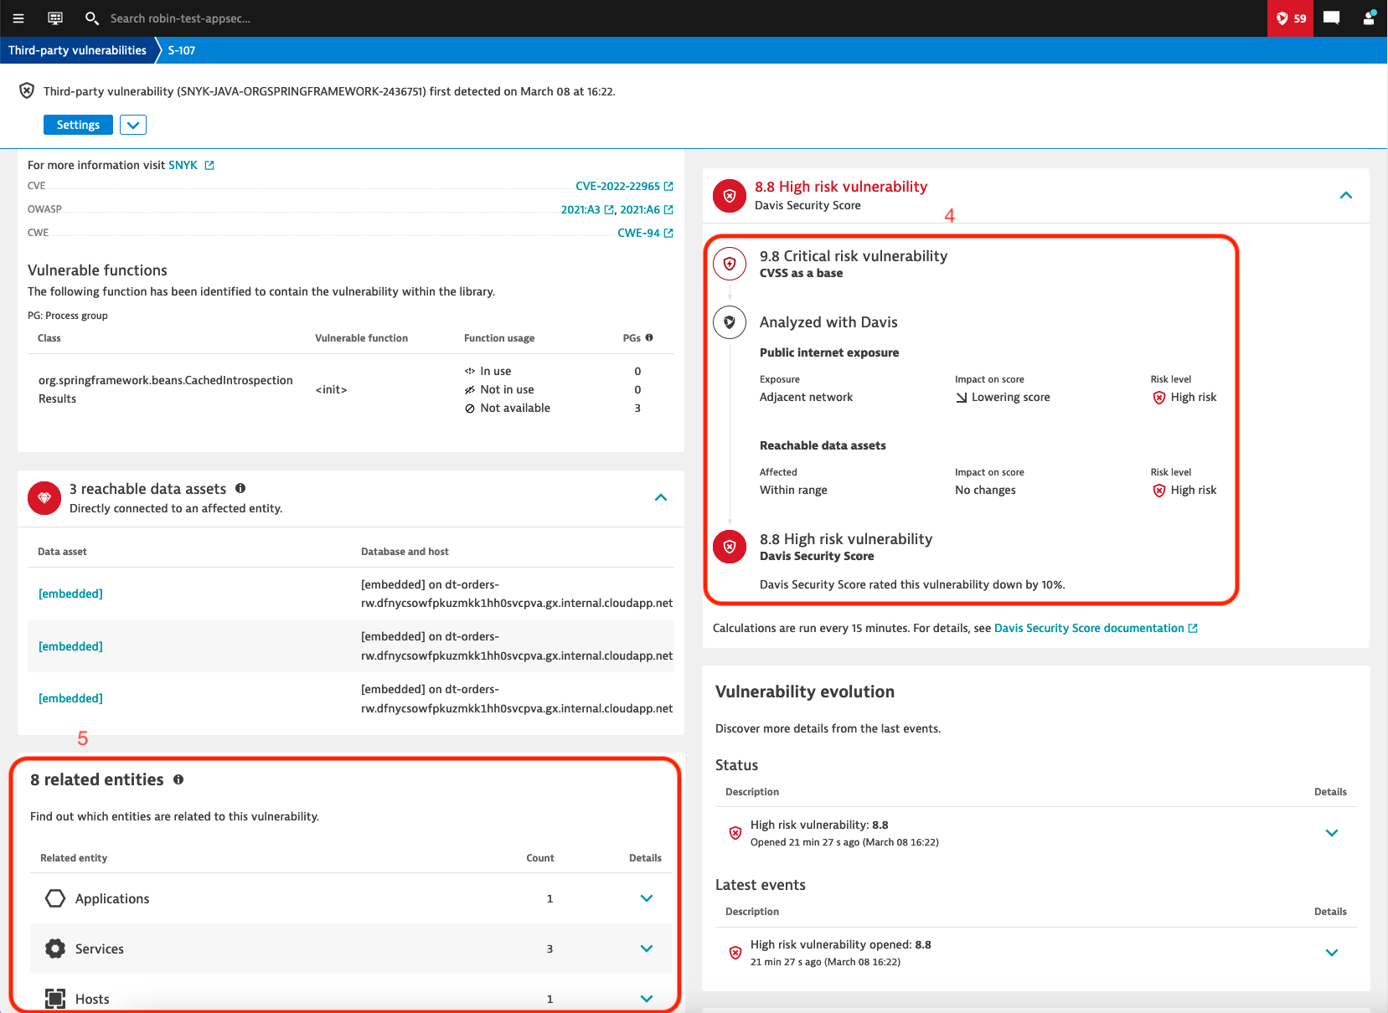Select the S-107 breadcrumb item
Viewport: 1388px width, 1013px height.
click(182, 50)
